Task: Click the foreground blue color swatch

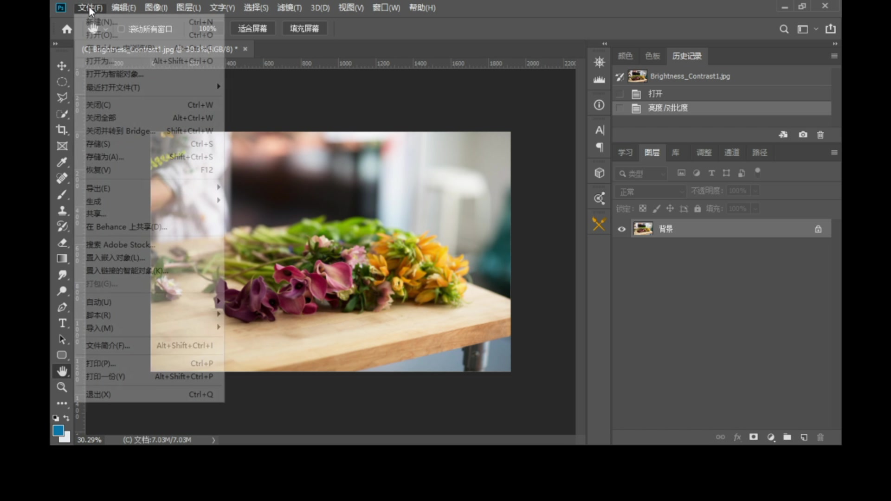Action: 58,430
